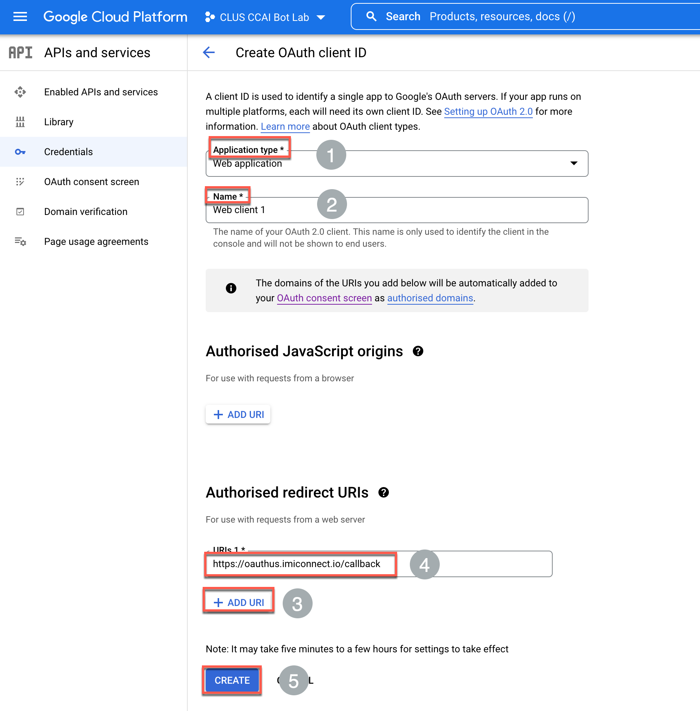This screenshot has width=700, height=711.
Task: Click the Page usage agreements settings icon
Action: 20,241
